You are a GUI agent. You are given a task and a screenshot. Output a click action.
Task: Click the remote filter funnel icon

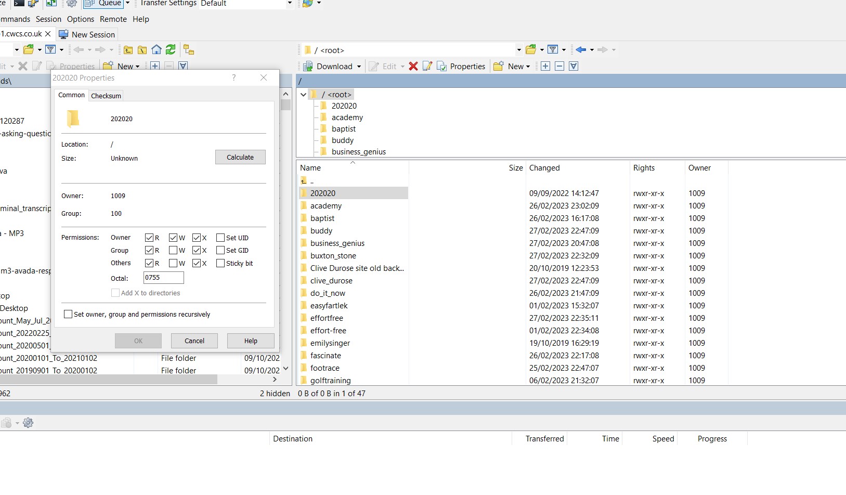[x=553, y=50]
